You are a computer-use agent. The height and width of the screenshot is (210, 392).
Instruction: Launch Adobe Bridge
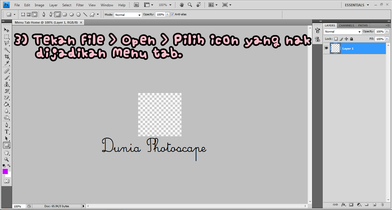tap(136, 5)
